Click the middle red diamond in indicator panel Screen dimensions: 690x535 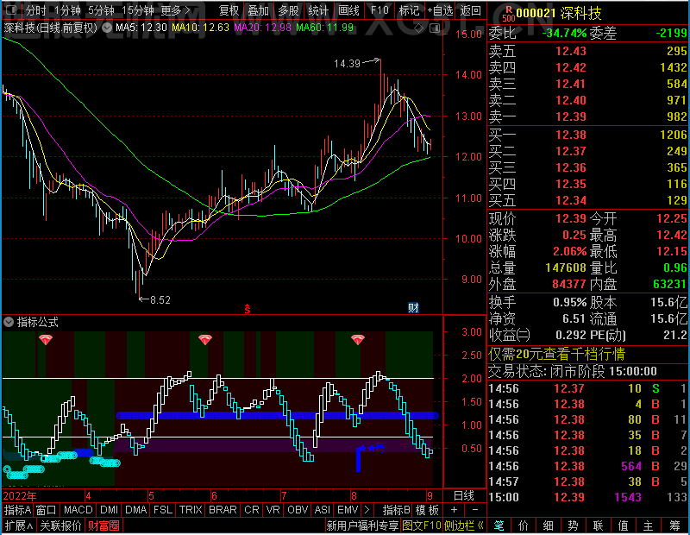205,339
